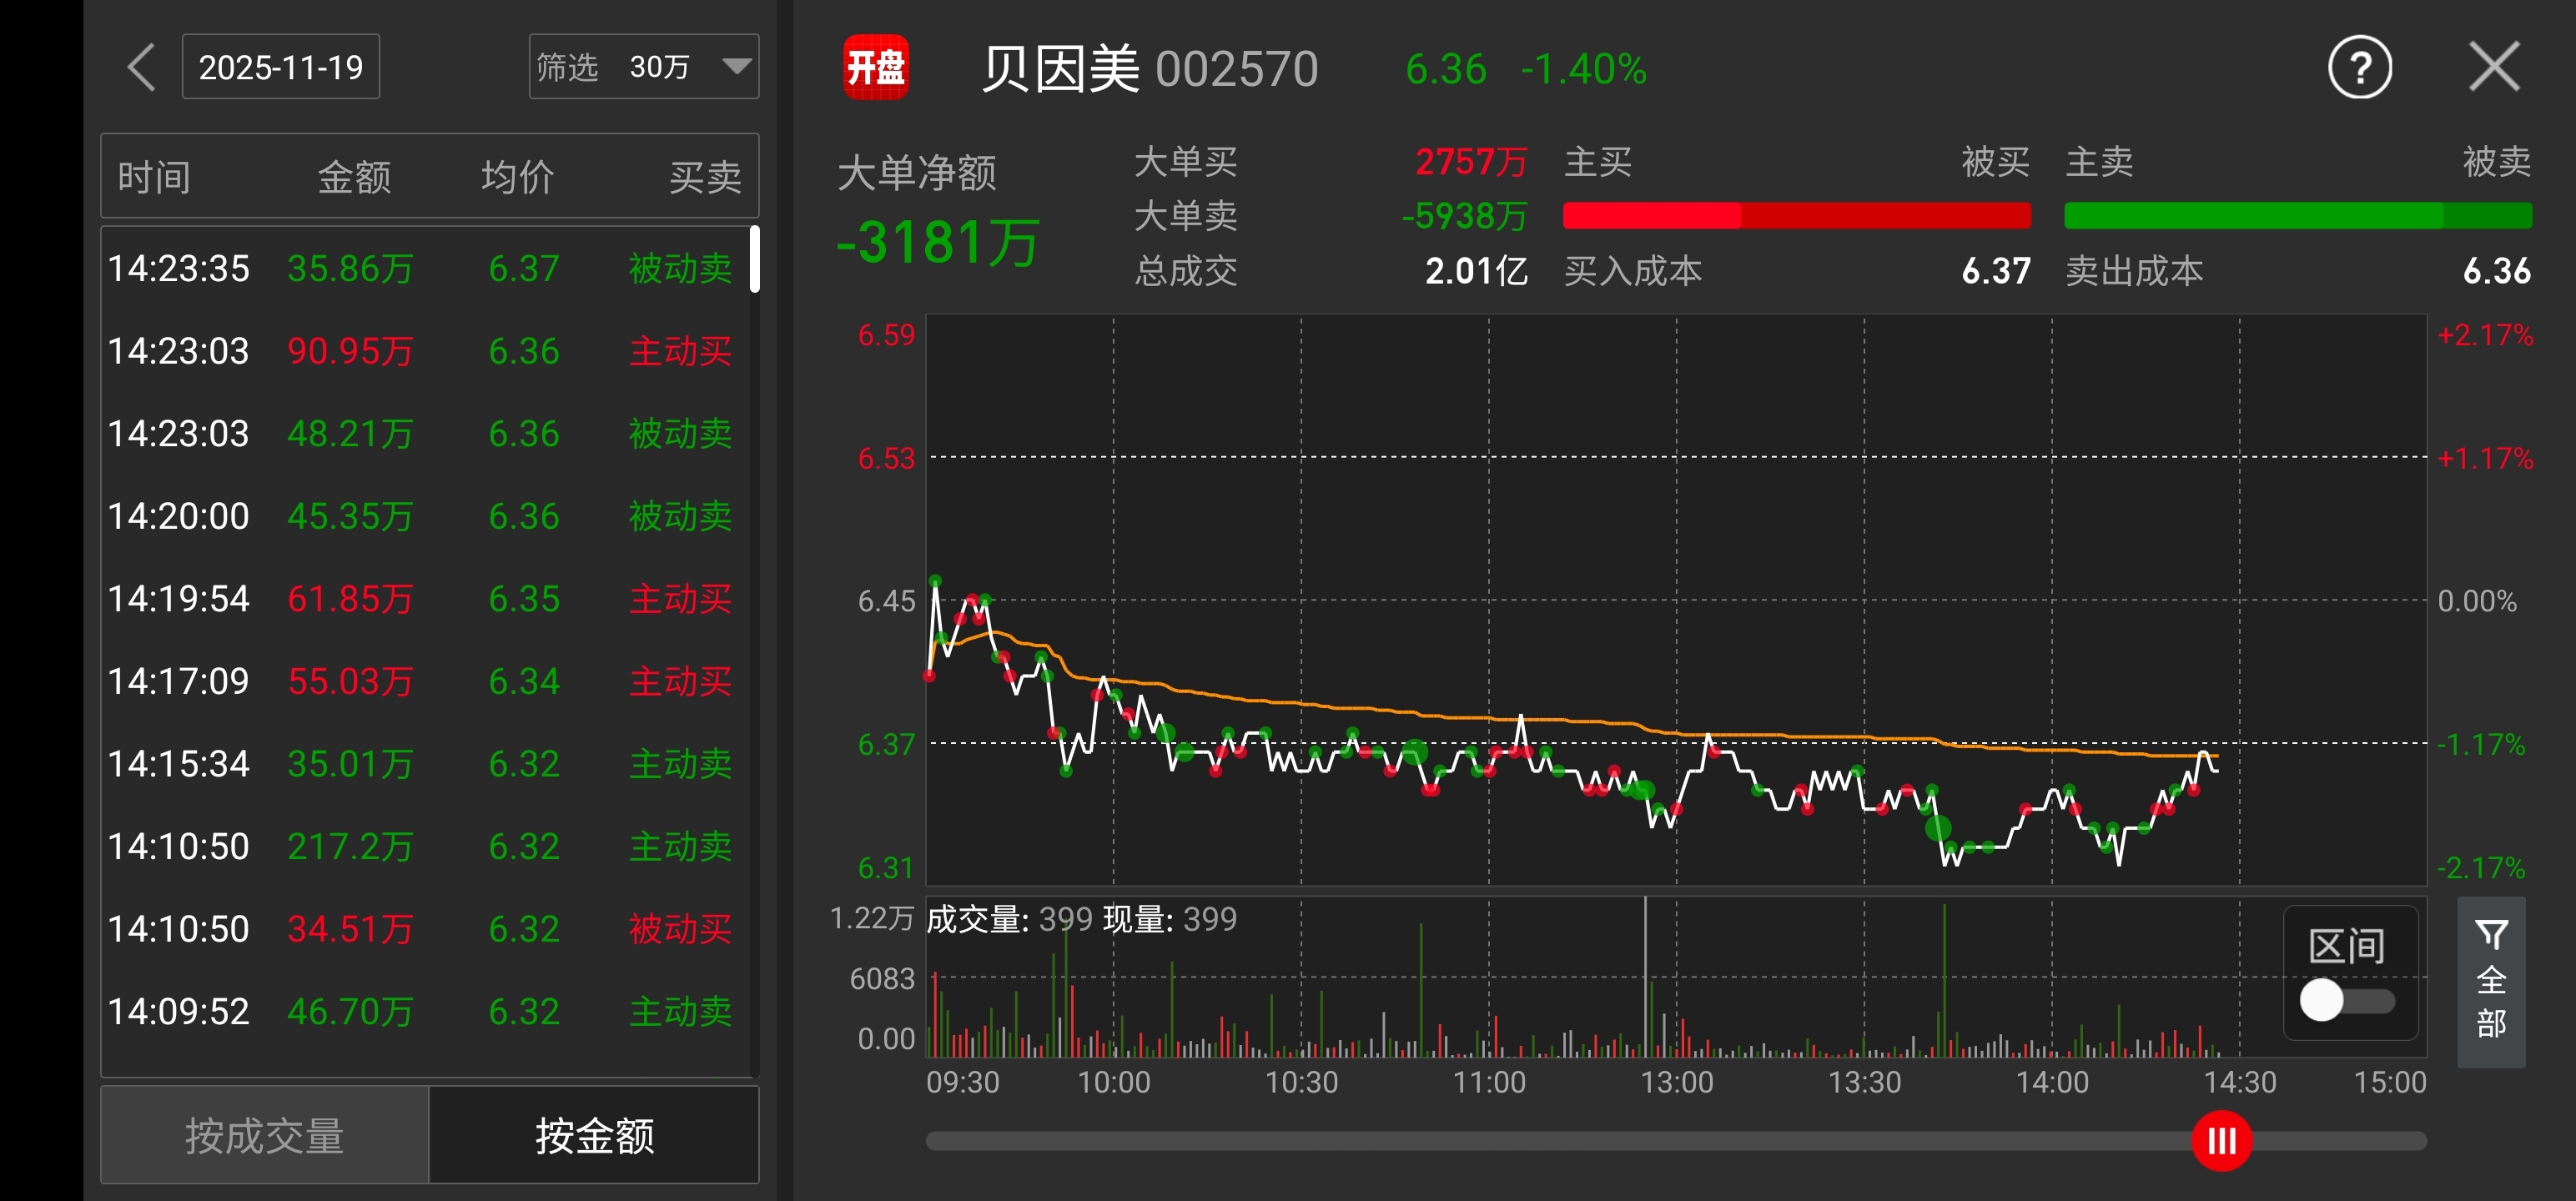The width and height of the screenshot is (2576, 1201).
Task: Switch to the 按金额 tab
Action: [x=594, y=1135]
